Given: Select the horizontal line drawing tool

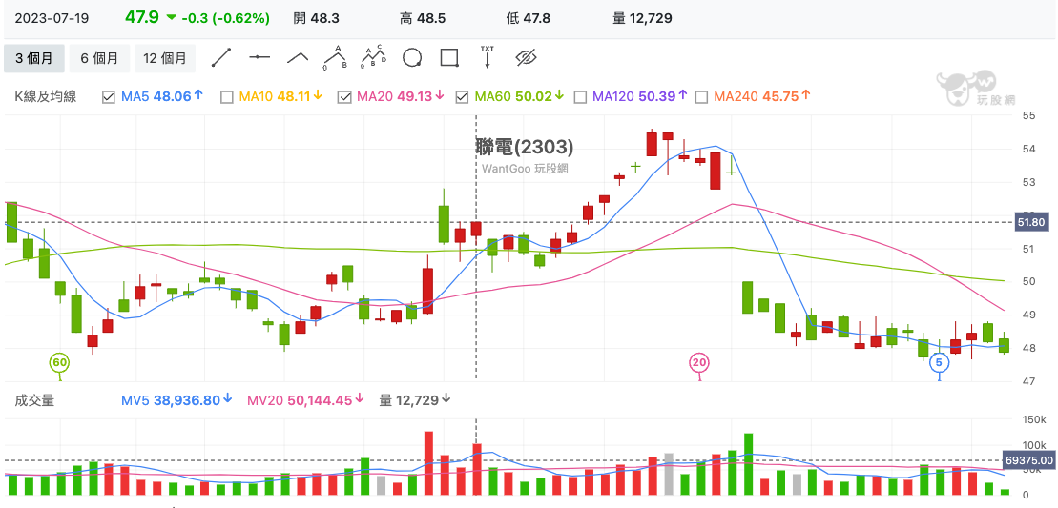Looking at the screenshot, I should [x=259, y=58].
